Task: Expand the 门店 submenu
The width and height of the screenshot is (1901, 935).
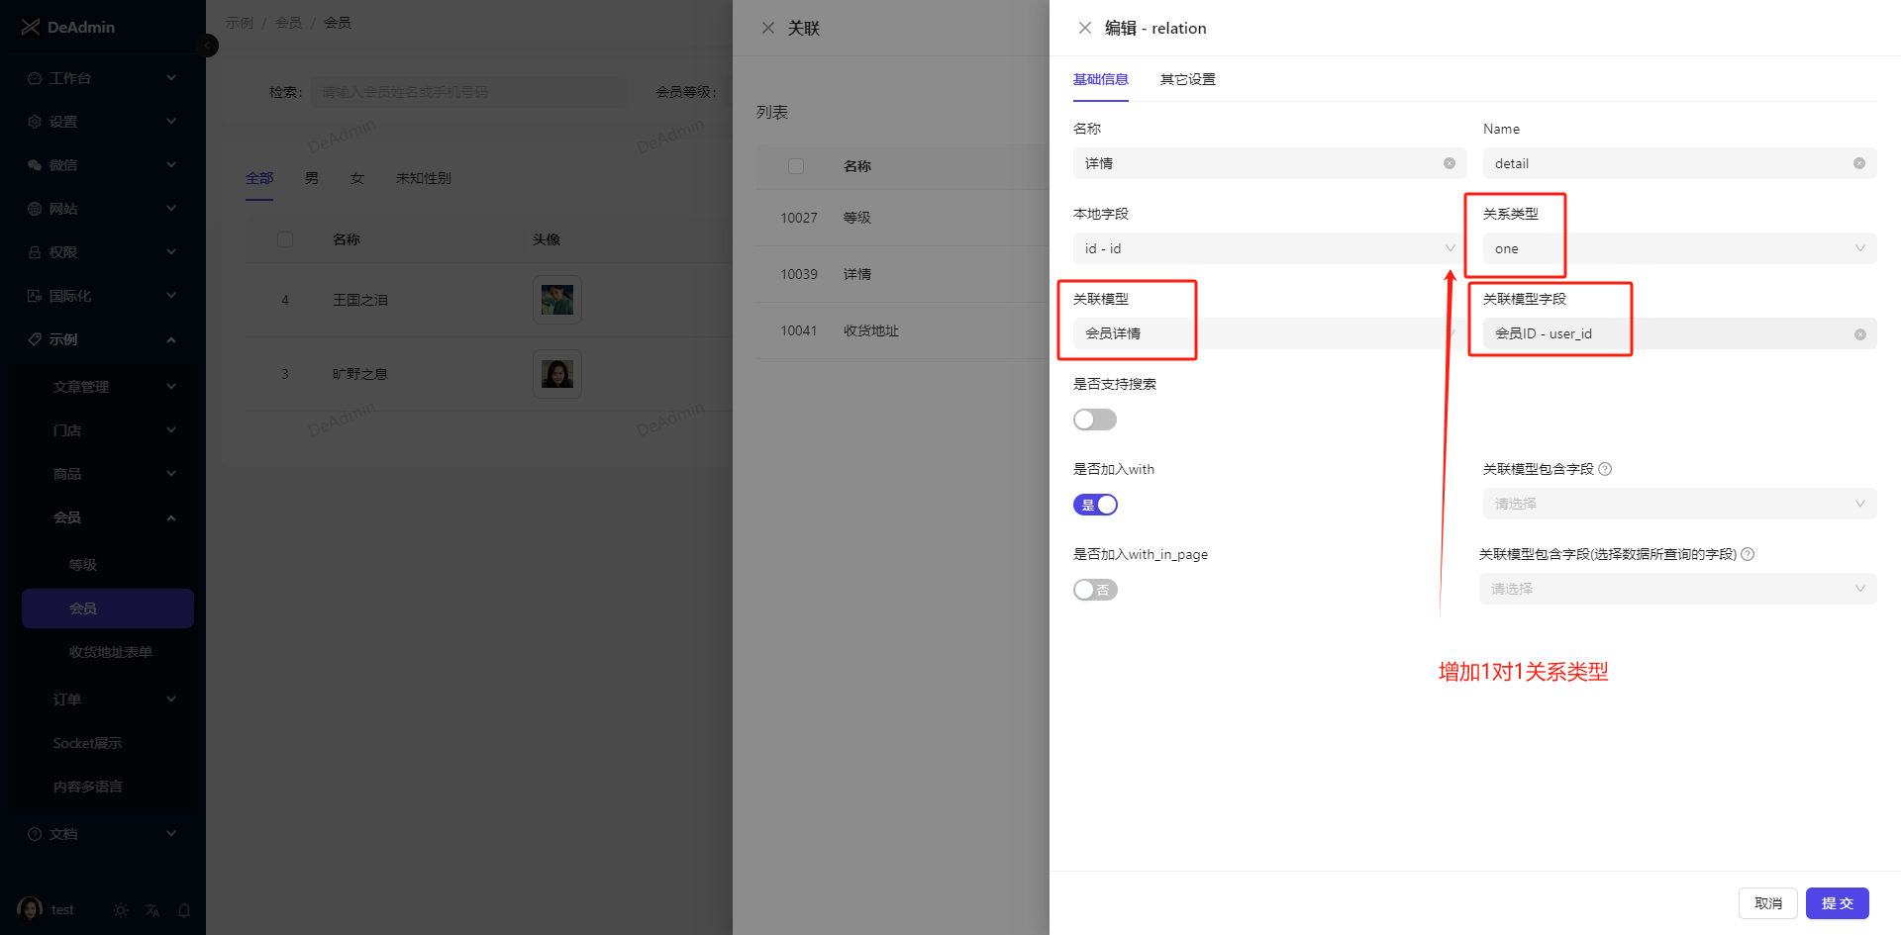Action: coord(107,430)
